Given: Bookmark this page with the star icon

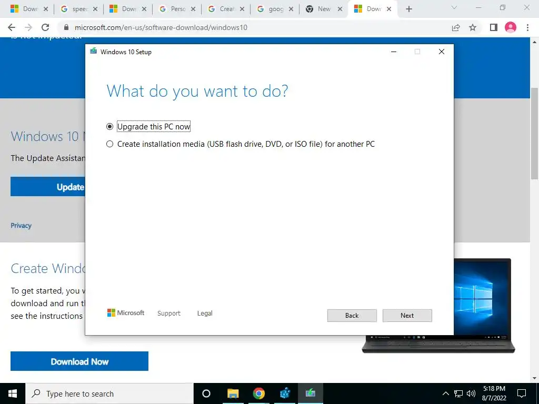Looking at the screenshot, I should (473, 27).
